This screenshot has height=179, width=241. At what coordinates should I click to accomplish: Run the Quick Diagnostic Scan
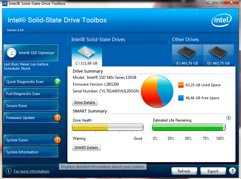pos(31,82)
